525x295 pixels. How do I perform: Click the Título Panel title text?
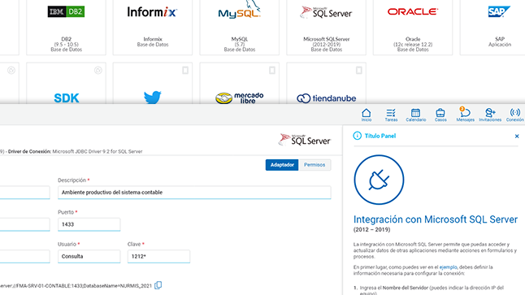(x=380, y=136)
